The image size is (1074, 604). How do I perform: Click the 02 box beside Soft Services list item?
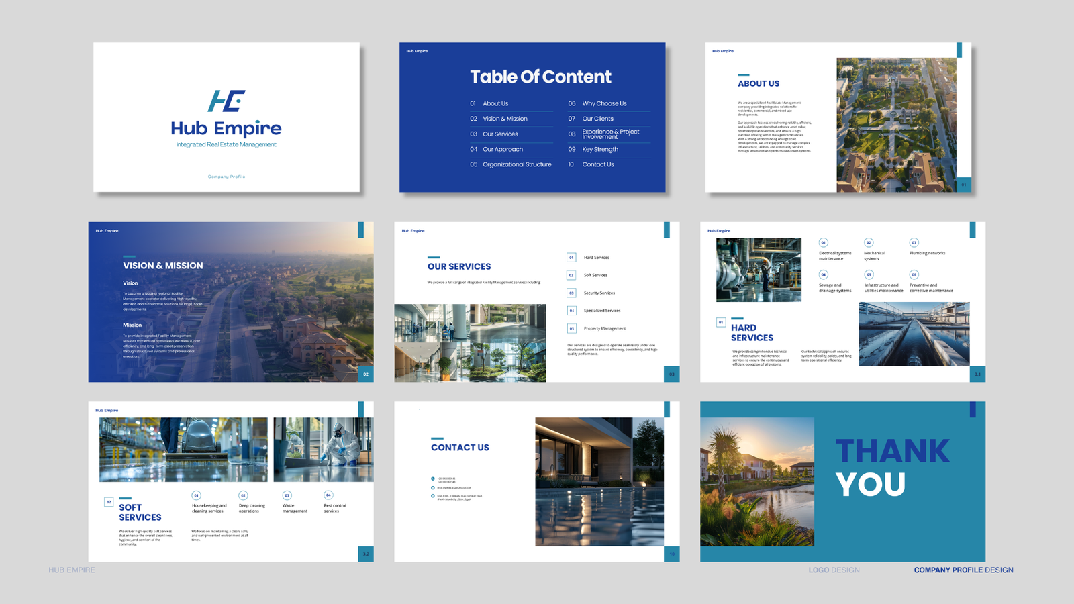(x=571, y=275)
